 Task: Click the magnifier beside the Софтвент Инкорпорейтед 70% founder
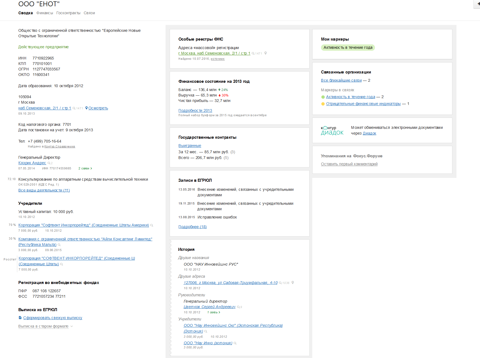tap(152, 225)
